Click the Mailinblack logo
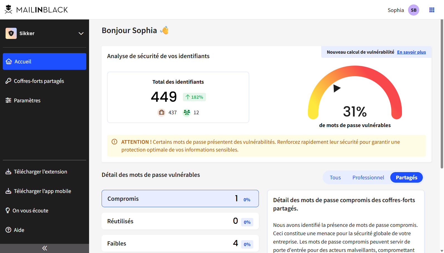The width and height of the screenshot is (444, 253). [x=36, y=10]
